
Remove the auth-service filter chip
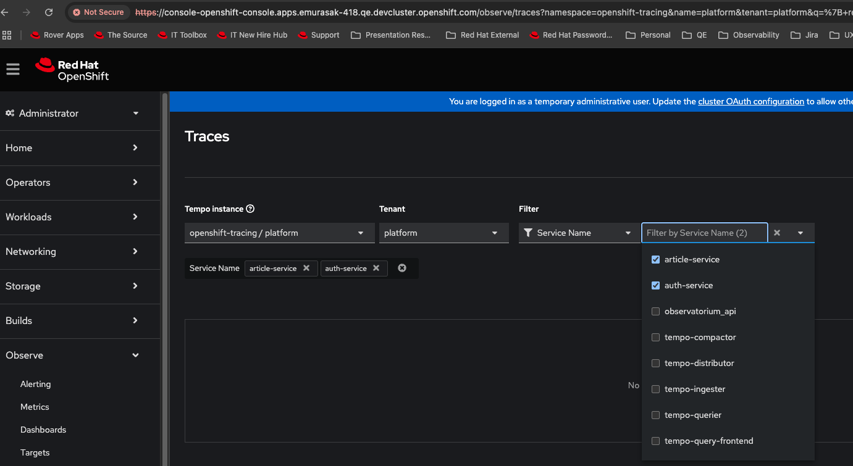376,268
